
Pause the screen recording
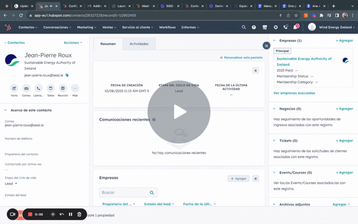point(71,215)
